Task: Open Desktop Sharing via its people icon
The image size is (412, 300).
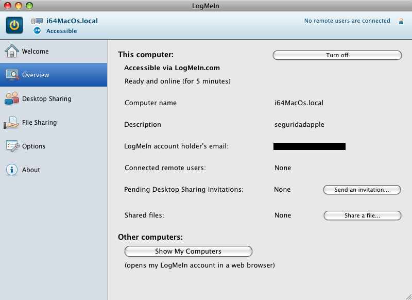Action: (x=11, y=98)
